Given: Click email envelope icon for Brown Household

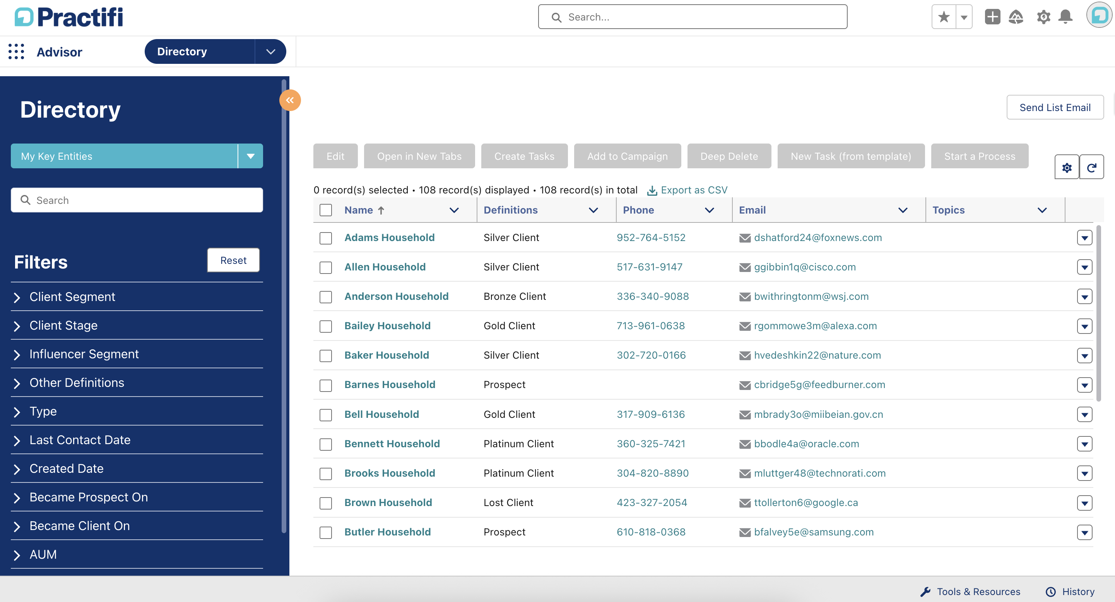Looking at the screenshot, I should [745, 503].
